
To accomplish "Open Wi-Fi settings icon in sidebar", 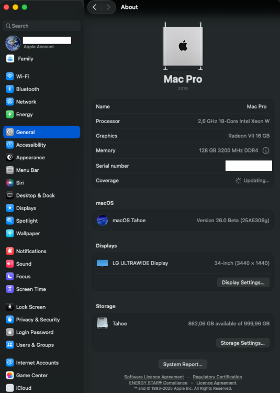I will [10, 76].
